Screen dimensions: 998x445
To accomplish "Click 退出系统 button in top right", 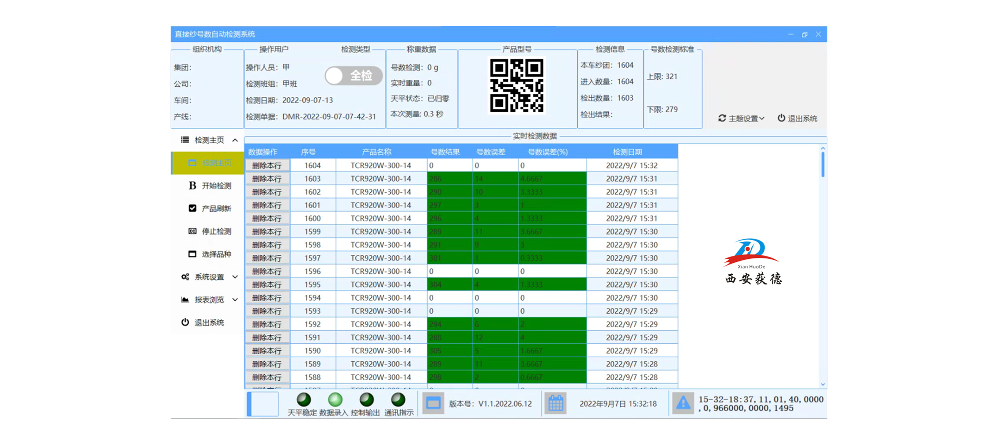I will (x=797, y=118).
